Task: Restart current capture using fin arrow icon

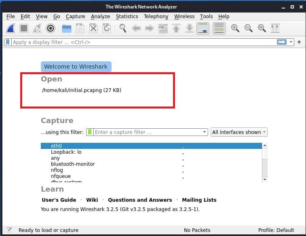Action: pos(37,28)
